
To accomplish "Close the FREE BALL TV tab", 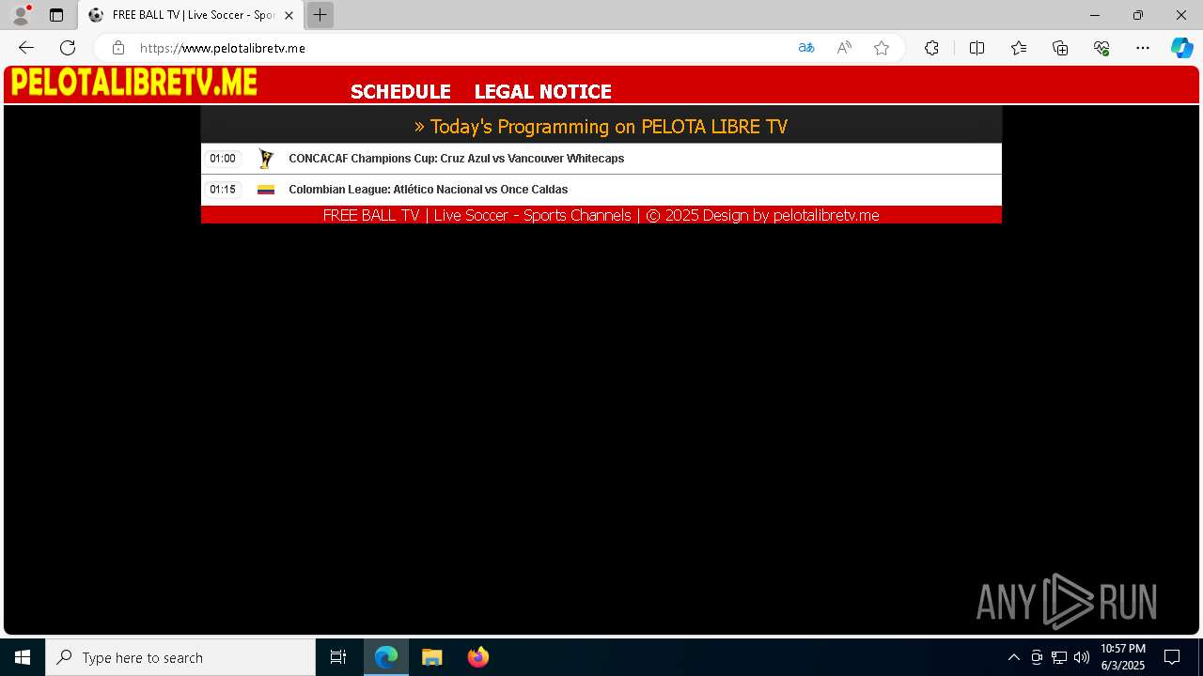I will click(289, 15).
